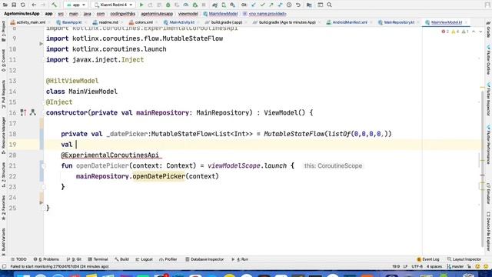Click the related-files gutter icon on line 16
The height and width of the screenshot is (277, 492).
(x=33, y=112)
